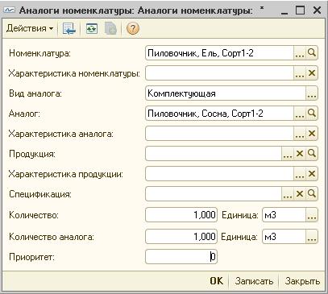Screen dimensions: 328x294
Task: Clear the Характеристика аналога field
Action: coord(312,134)
